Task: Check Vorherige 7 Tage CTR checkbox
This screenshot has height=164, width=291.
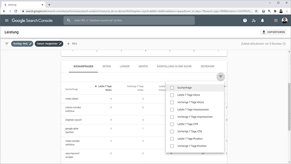Action: coord(172,132)
